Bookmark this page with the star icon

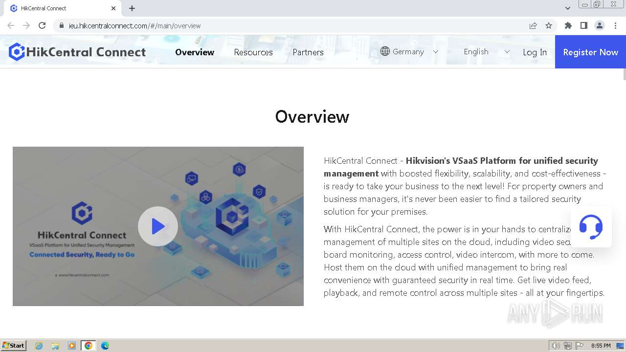[549, 25]
